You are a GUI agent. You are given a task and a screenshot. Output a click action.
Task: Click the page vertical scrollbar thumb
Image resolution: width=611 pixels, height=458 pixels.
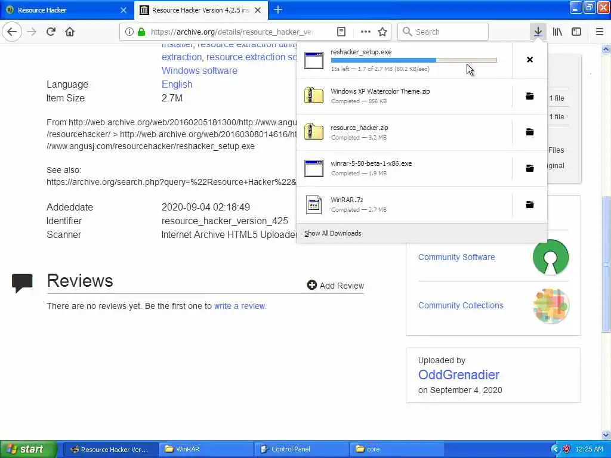tap(606, 265)
